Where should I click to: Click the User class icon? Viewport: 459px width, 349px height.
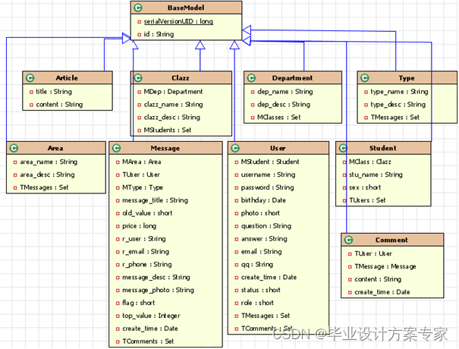coord(235,148)
